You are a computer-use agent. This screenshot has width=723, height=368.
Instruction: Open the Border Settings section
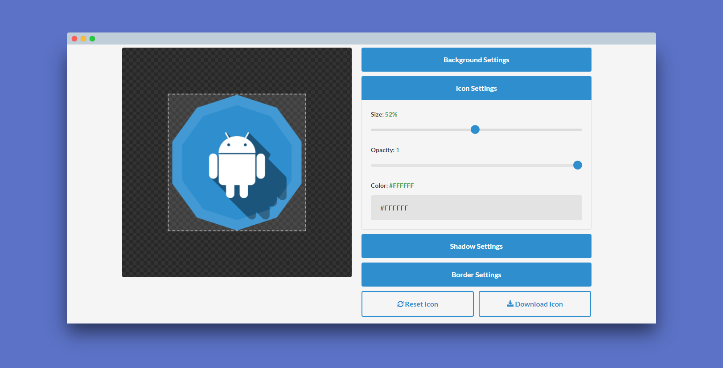tap(476, 275)
